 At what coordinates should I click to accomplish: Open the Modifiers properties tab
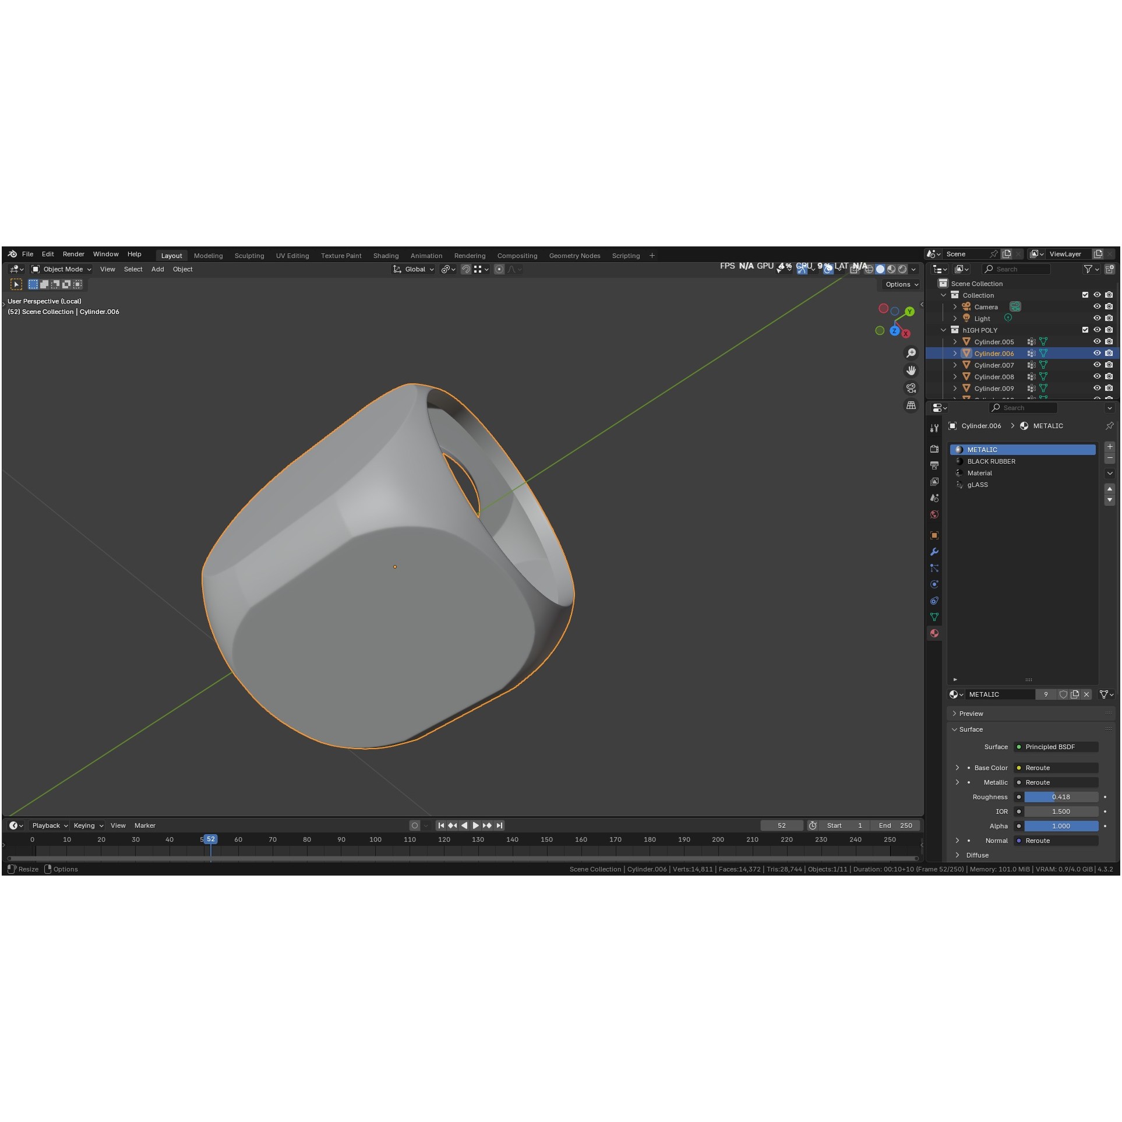point(934,552)
